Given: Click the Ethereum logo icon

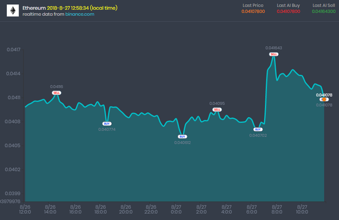Looking at the screenshot, I should [x=13, y=11].
